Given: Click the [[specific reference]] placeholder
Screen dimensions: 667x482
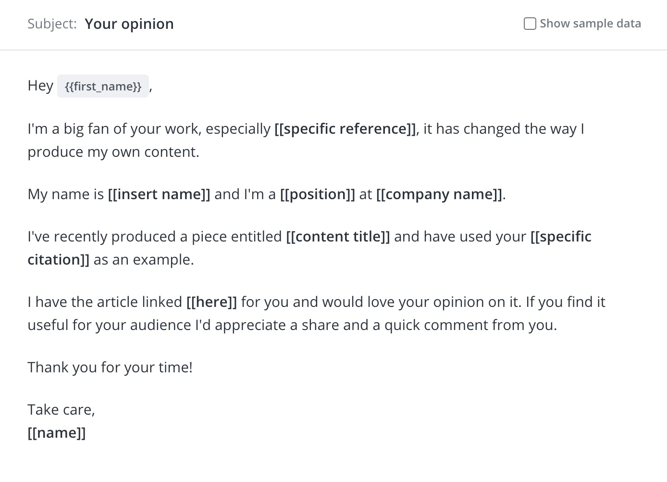Looking at the screenshot, I should tap(346, 129).
